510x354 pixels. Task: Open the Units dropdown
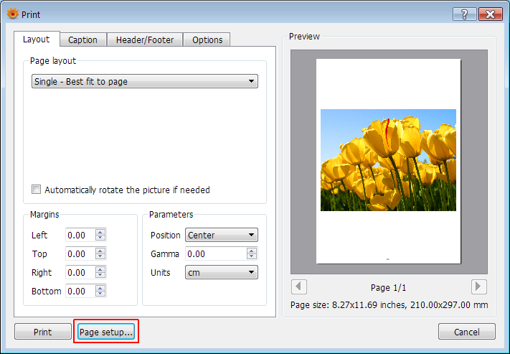tap(222, 272)
